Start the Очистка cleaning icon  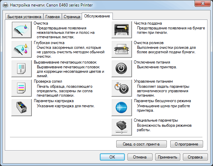pos(22,30)
